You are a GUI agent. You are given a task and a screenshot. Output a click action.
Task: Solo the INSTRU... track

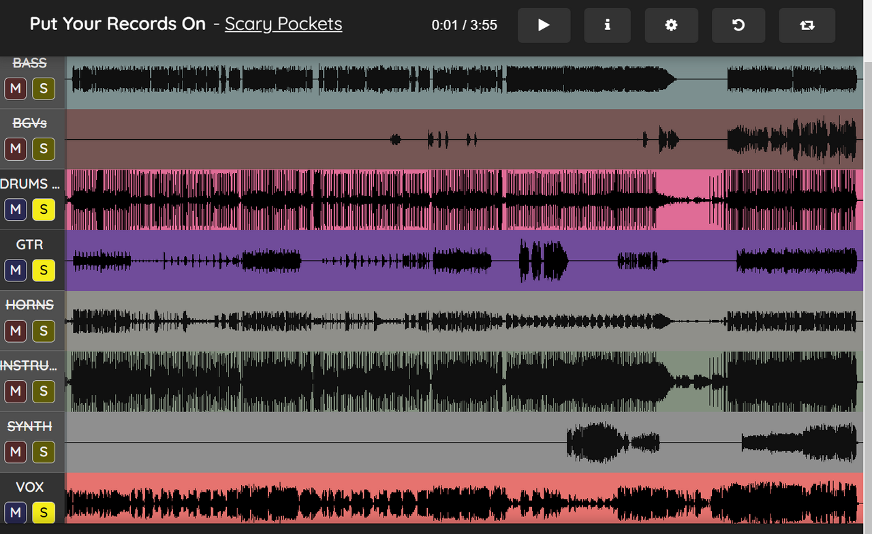44,391
